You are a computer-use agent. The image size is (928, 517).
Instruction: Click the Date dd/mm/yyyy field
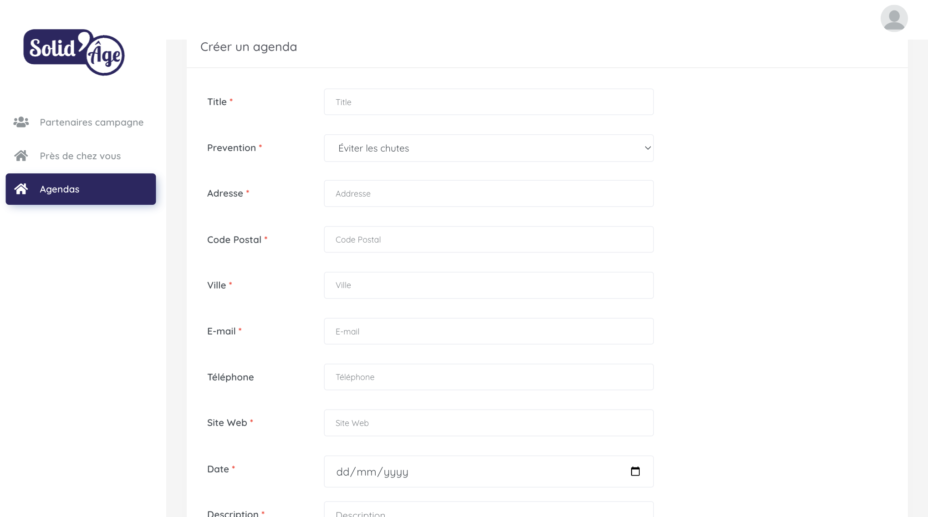point(474,471)
